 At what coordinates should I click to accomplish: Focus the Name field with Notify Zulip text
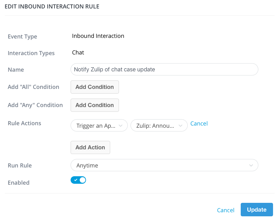(164, 69)
